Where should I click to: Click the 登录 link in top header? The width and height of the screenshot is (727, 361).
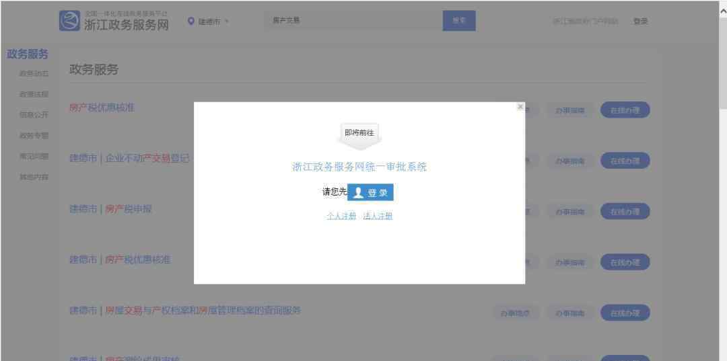[x=640, y=22]
